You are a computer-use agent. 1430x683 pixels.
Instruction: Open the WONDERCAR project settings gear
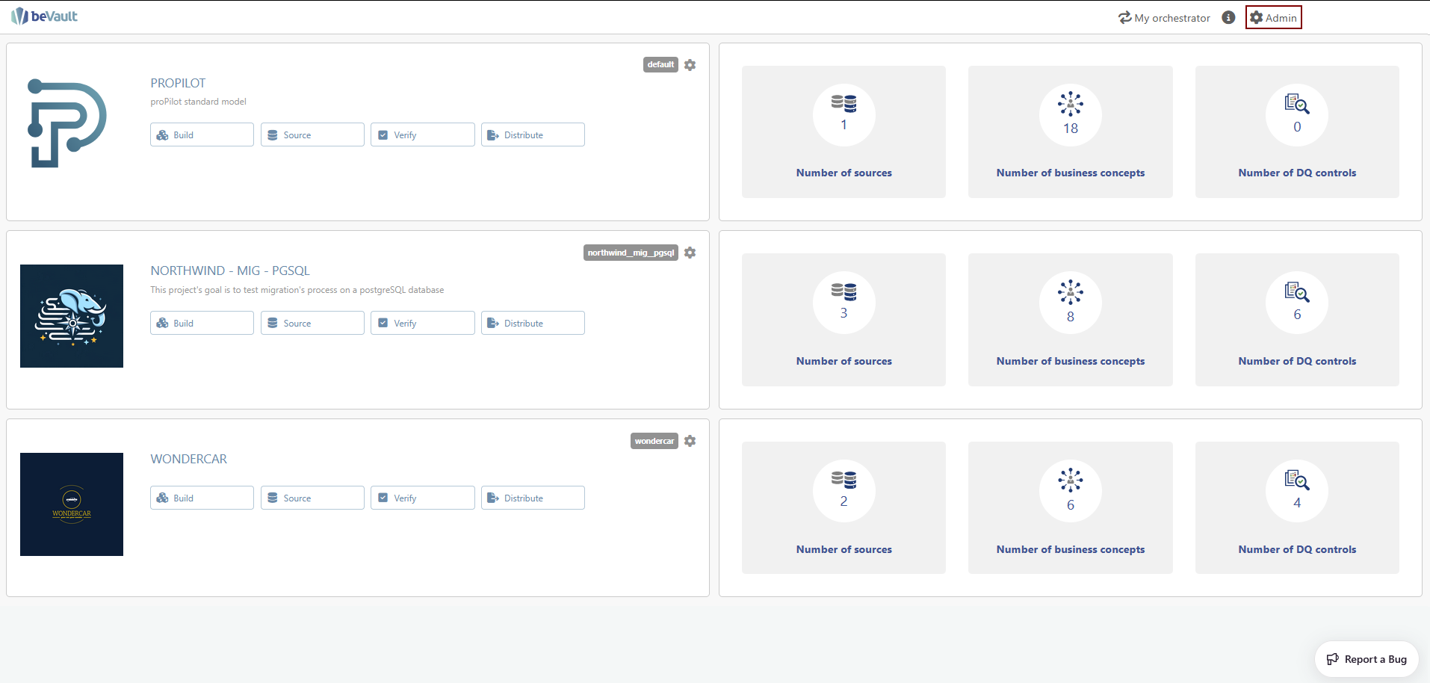click(x=690, y=441)
